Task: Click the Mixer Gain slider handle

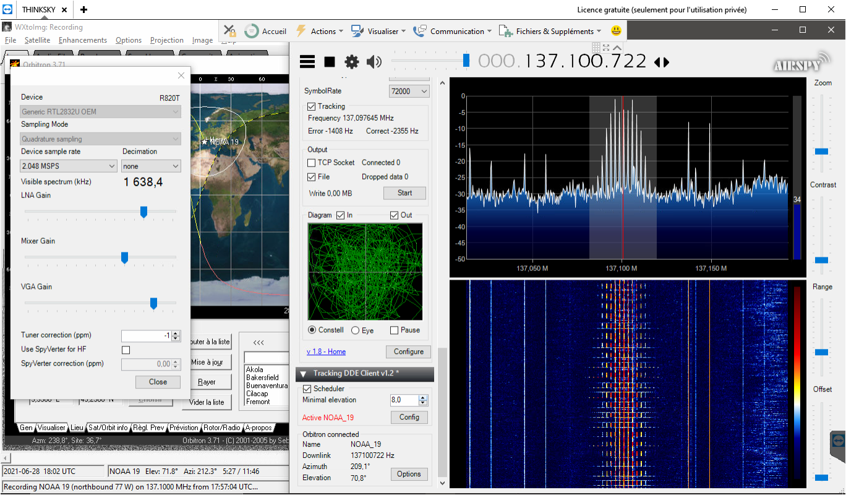Action: [124, 258]
